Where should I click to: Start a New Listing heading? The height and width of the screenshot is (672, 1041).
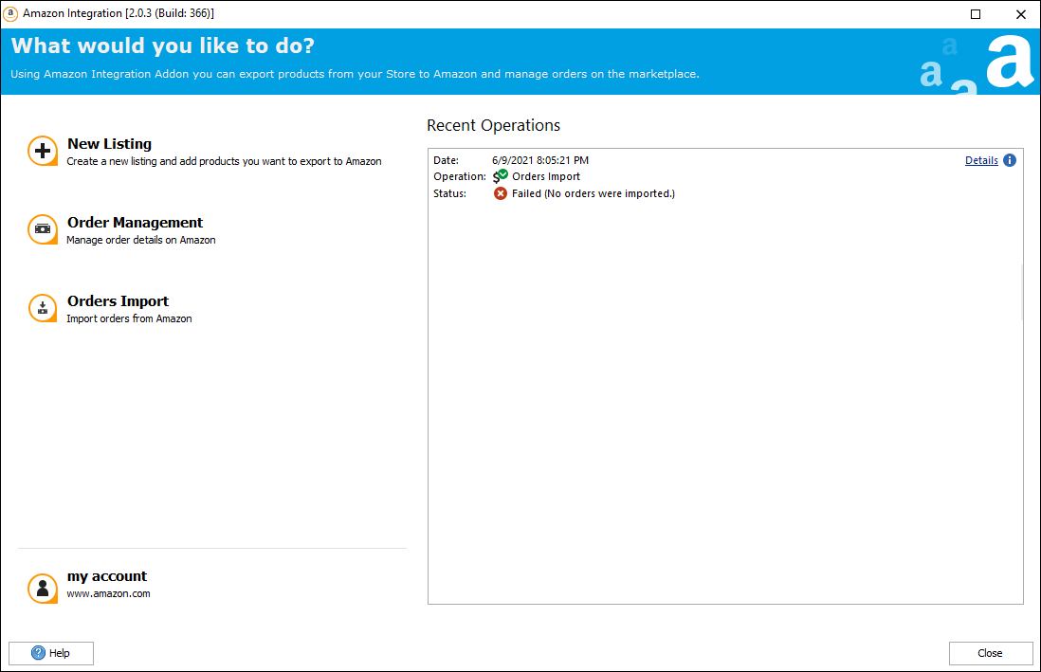tap(110, 143)
